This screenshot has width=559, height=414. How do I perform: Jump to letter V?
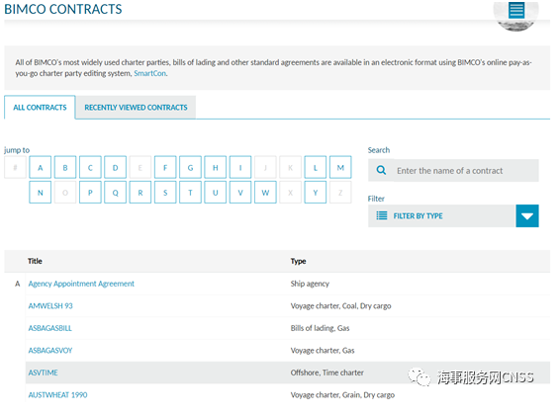click(240, 193)
